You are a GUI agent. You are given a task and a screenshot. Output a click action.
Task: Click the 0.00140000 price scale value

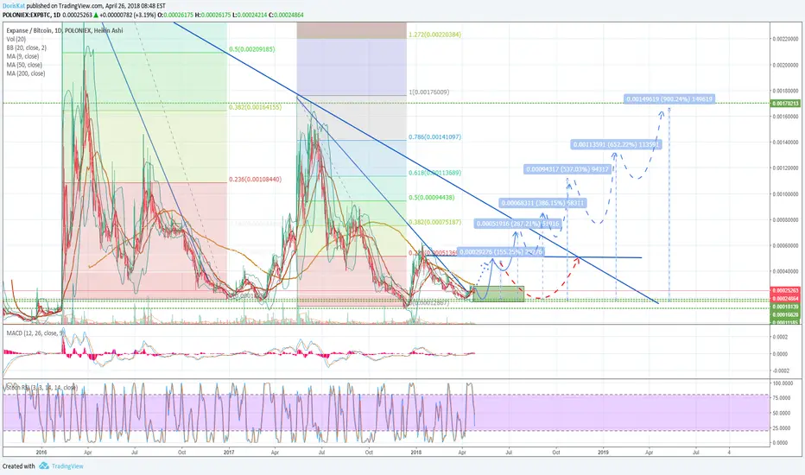[785, 142]
